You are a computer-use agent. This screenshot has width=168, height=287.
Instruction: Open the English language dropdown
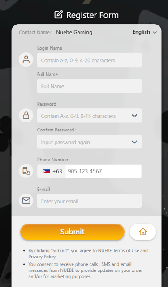pos(145,32)
